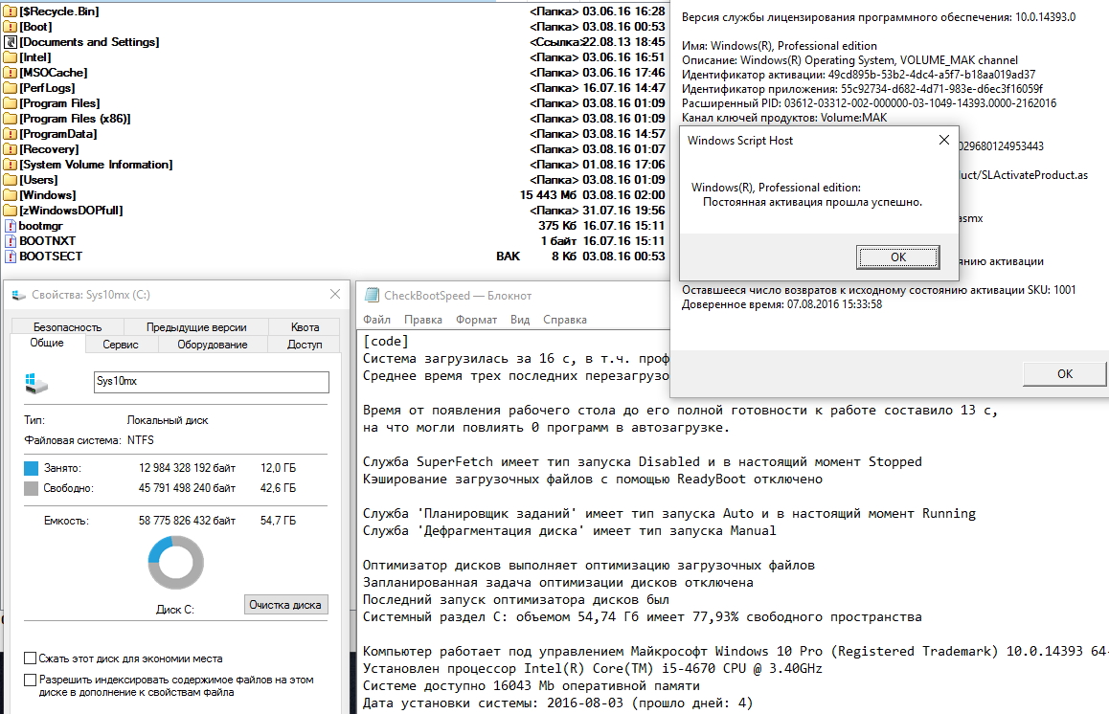Click the 'Установлен процессор Intel(R) Core' line

coord(593,668)
